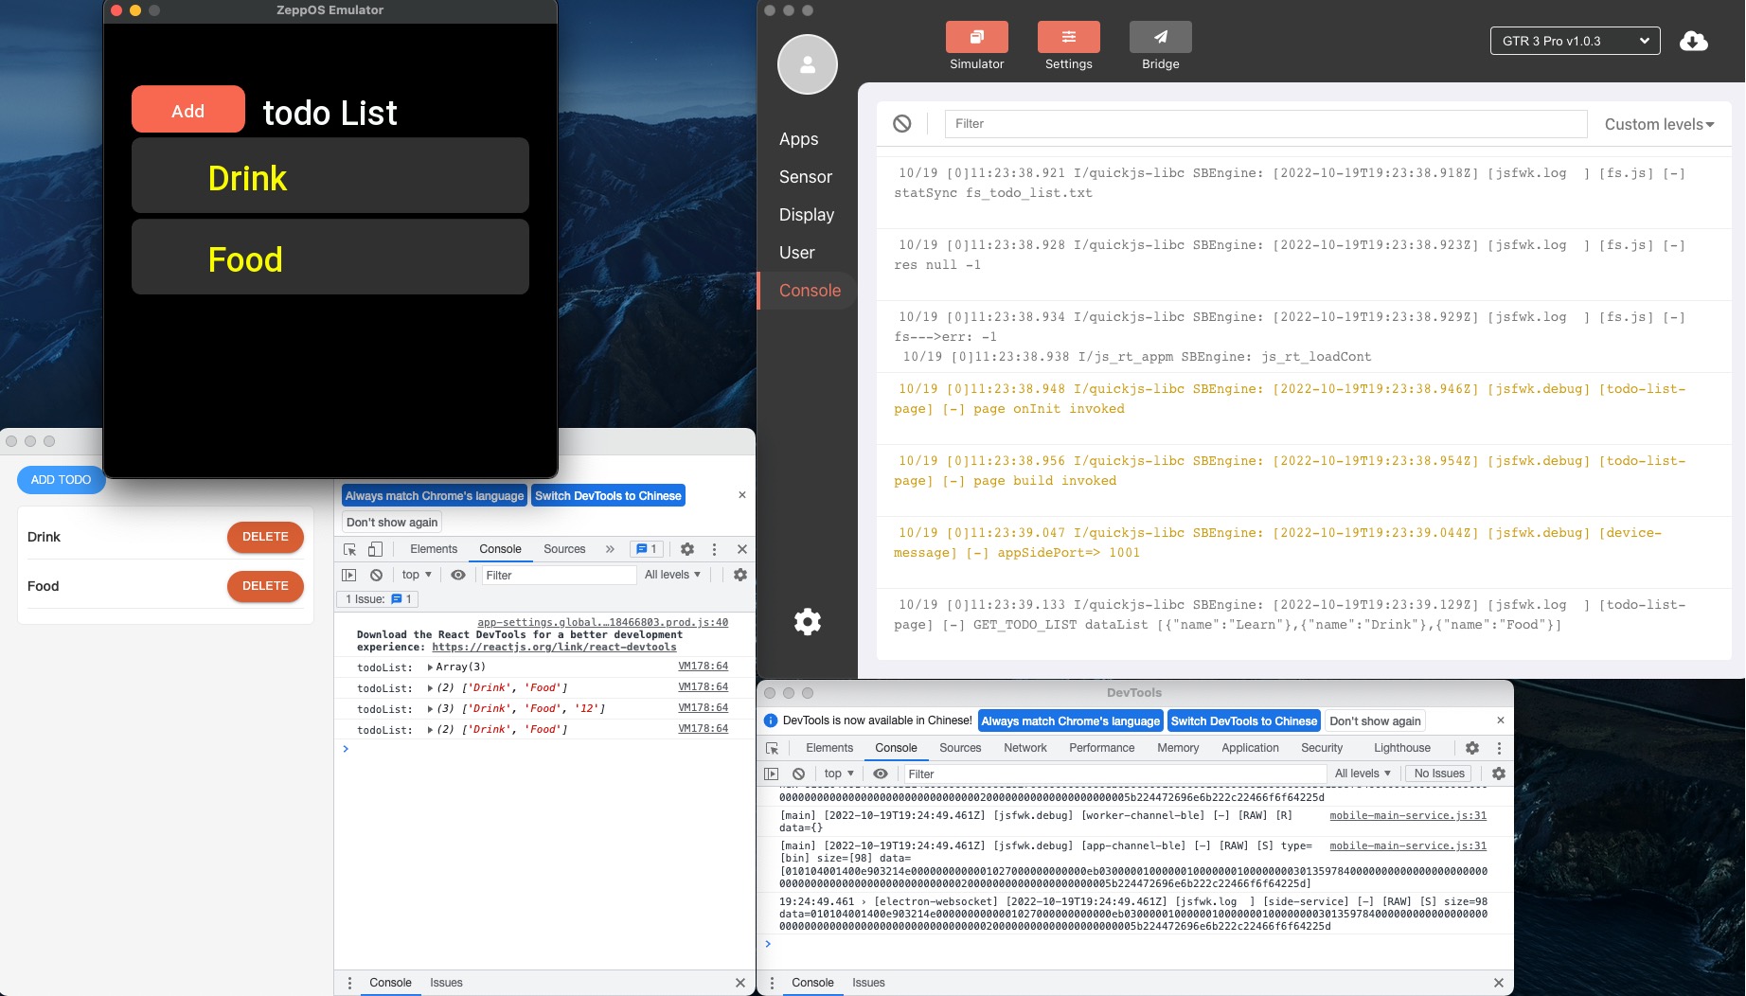Image resolution: width=1746 pixels, height=996 pixels.
Task: Open the GTR 3 Pro version dropdown
Action: [x=1575, y=41]
